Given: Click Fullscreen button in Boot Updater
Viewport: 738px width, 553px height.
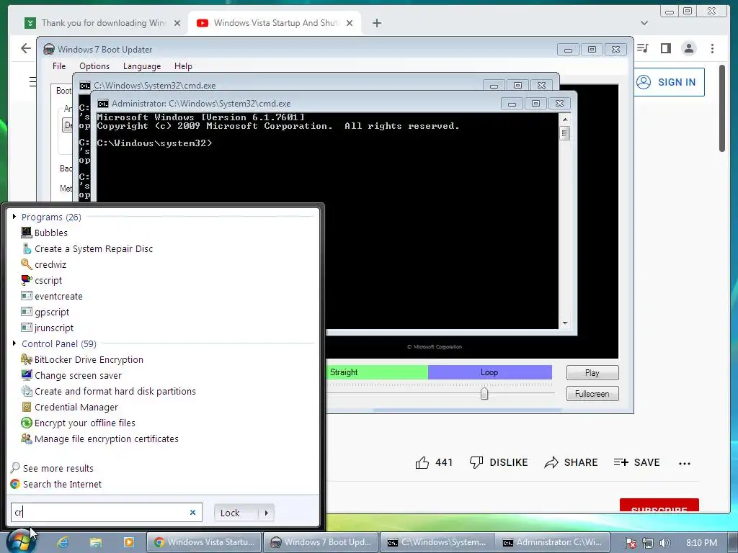Looking at the screenshot, I should click(592, 394).
